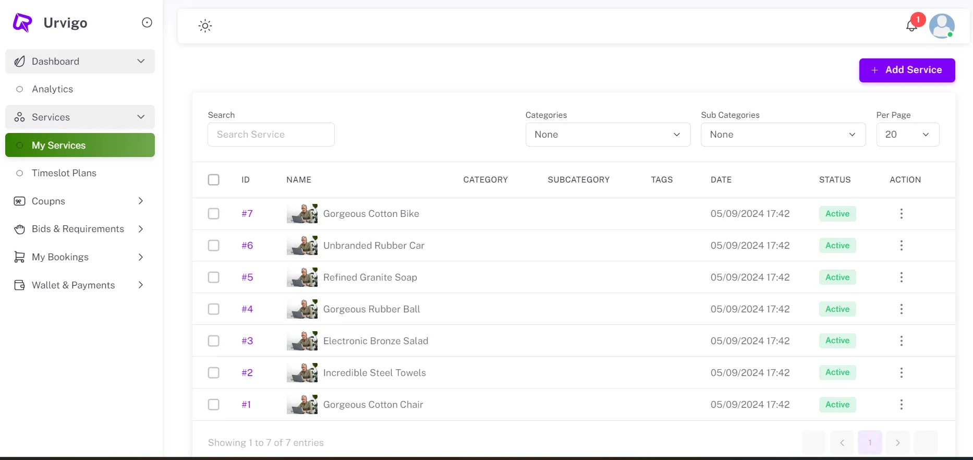973x460 pixels.
Task: Toggle the light/dark theme sun icon
Action: click(x=205, y=26)
